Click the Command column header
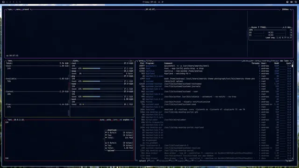 (169, 63)
